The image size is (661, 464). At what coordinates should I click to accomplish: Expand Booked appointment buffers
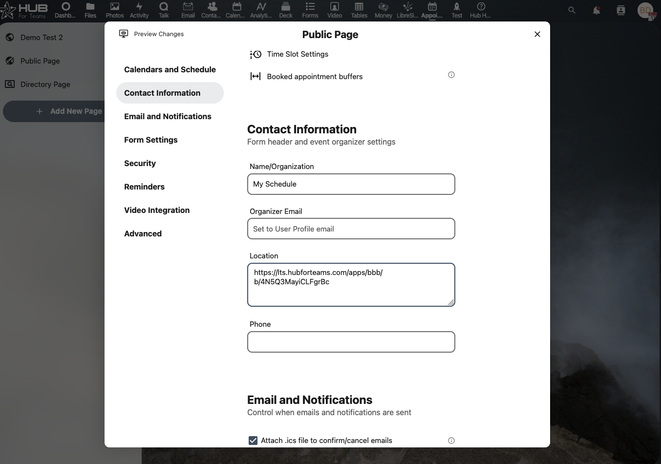point(306,77)
